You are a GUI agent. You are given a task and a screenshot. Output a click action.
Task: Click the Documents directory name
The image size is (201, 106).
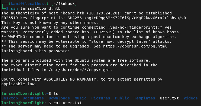(33, 98)
